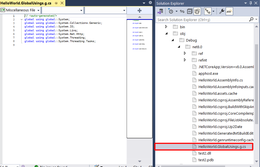The height and width of the screenshot is (167, 260).
Task: Collapse the Debug folder
Action: 173,40
